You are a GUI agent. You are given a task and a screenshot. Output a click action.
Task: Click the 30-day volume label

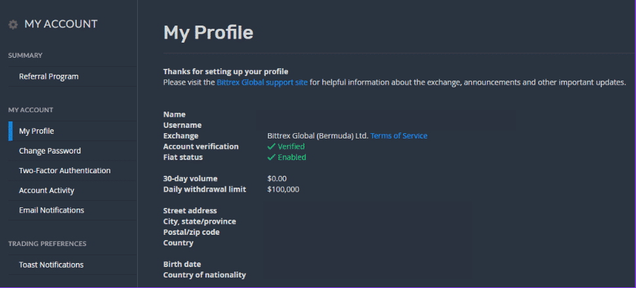click(190, 179)
